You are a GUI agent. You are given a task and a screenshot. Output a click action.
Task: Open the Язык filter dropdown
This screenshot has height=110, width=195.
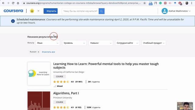(x=48, y=43)
